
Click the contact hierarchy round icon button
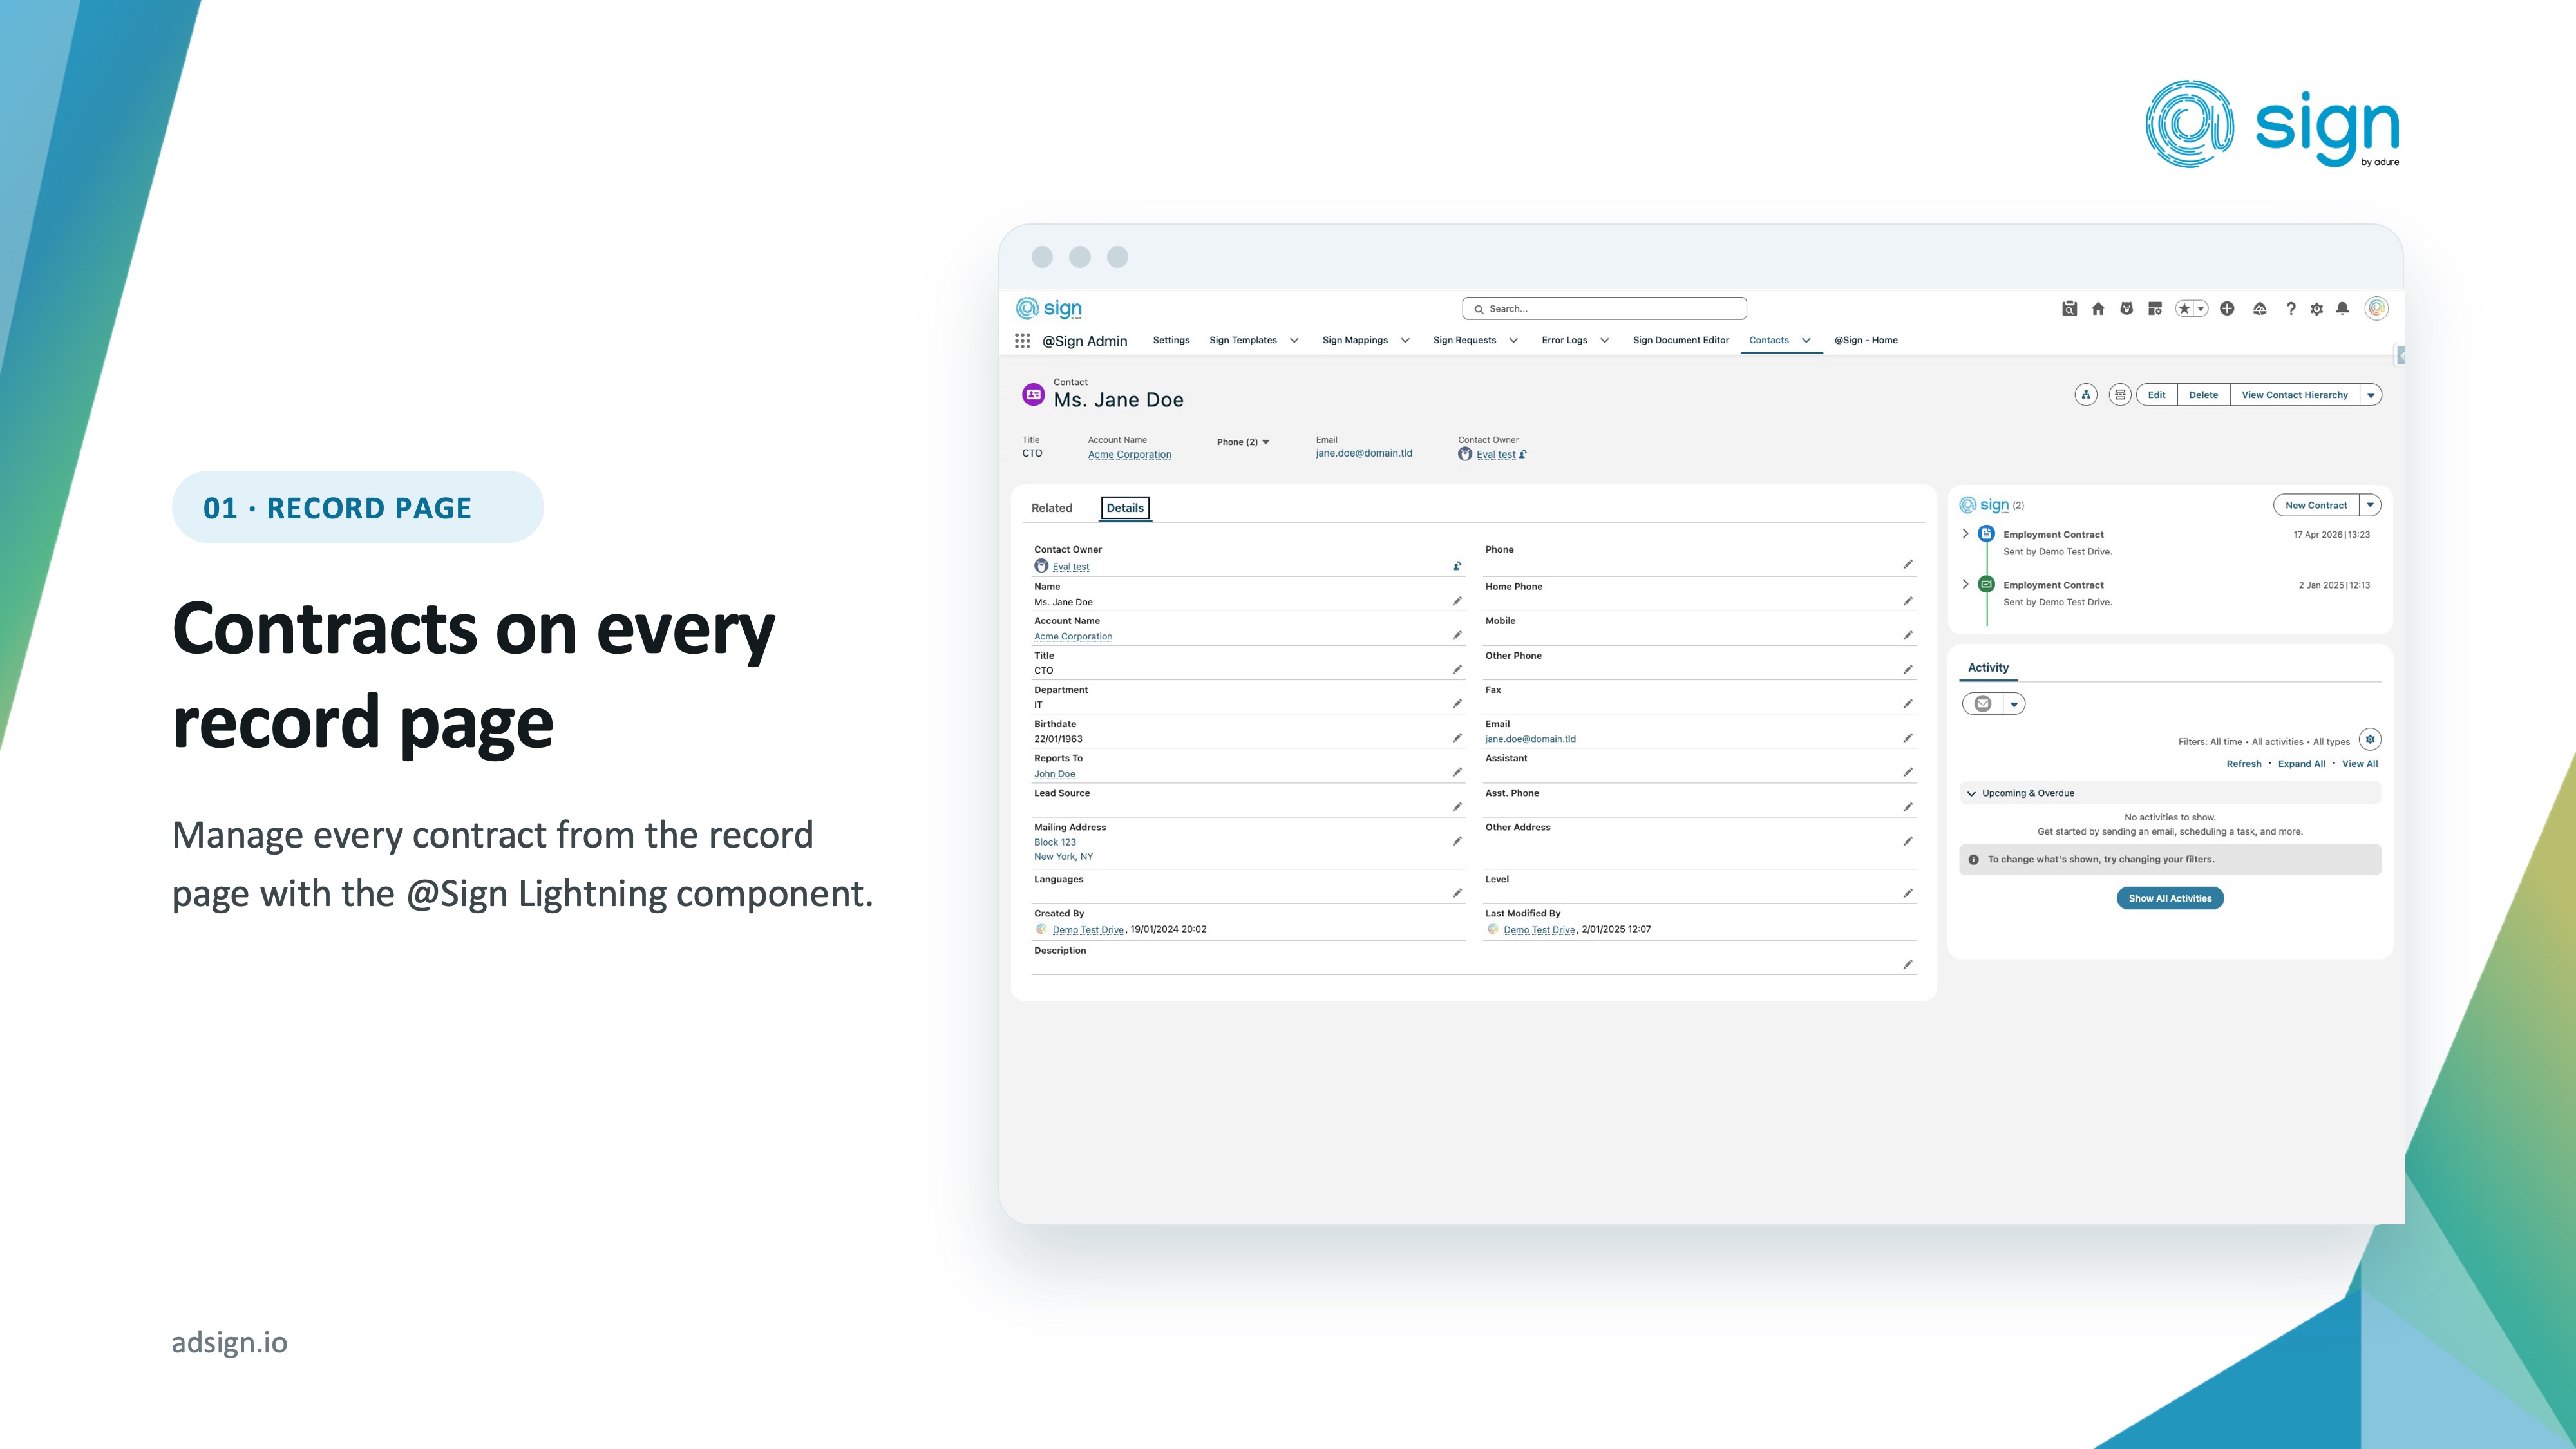point(2086,395)
